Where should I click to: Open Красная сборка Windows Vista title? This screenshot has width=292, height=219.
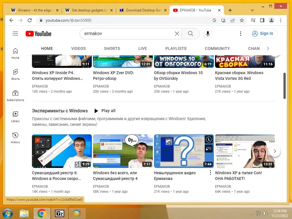tap(239, 76)
